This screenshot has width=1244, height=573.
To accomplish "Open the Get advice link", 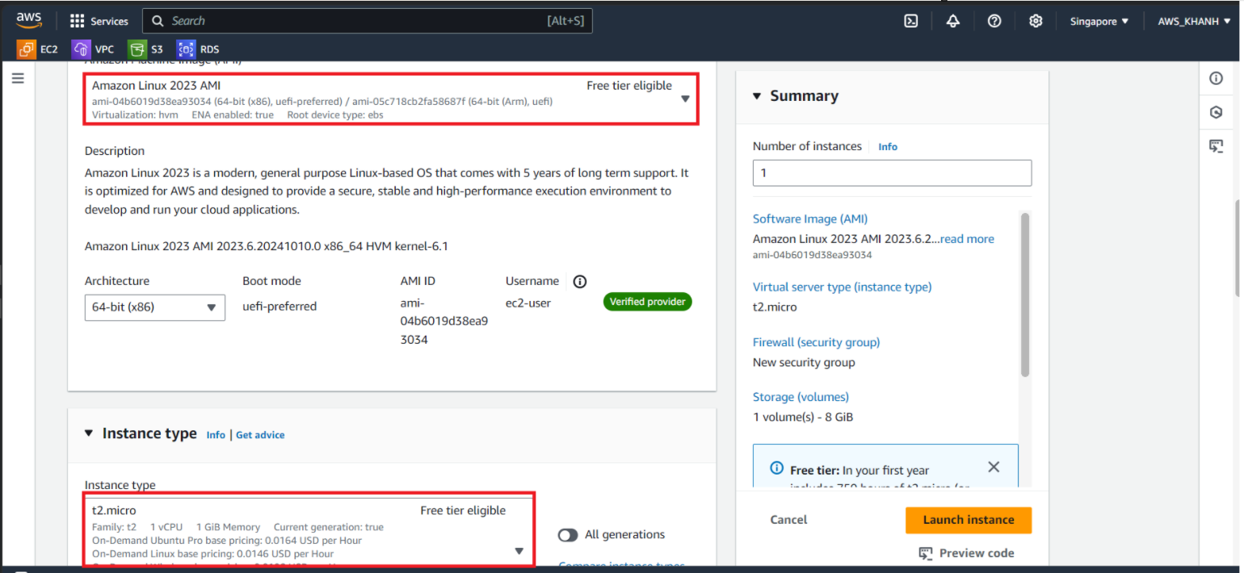I will pyautogui.click(x=260, y=435).
